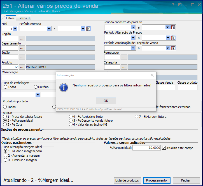Open calendar icon for Período cadastro do produto
Viewport: 203px width, 186px height.
point(173,27)
